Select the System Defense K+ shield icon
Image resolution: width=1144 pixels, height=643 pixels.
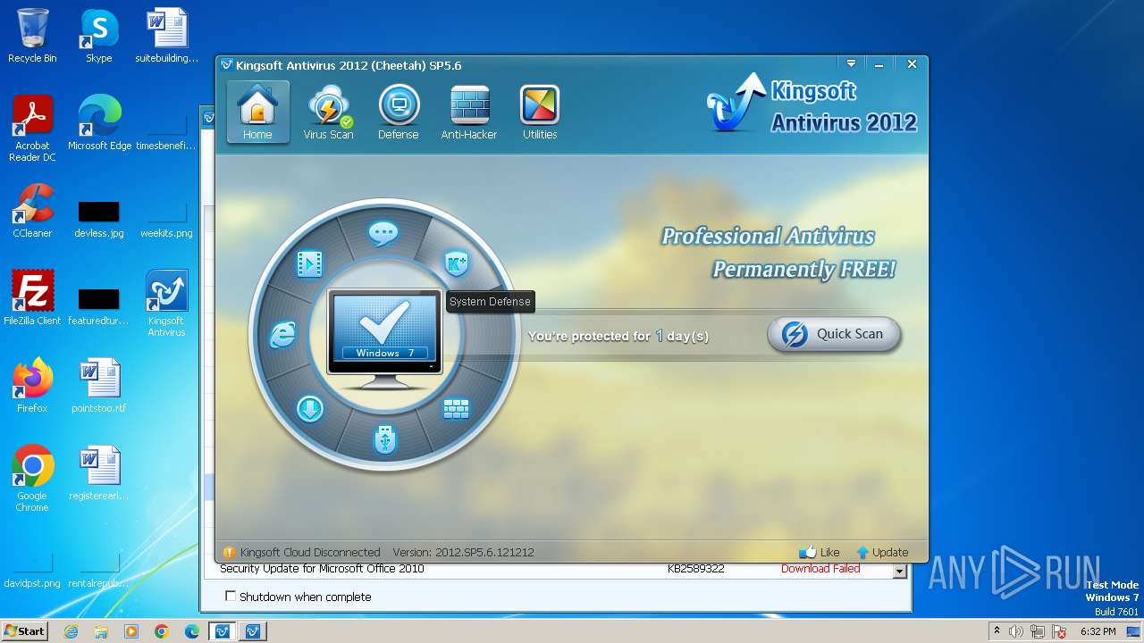[457, 263]
